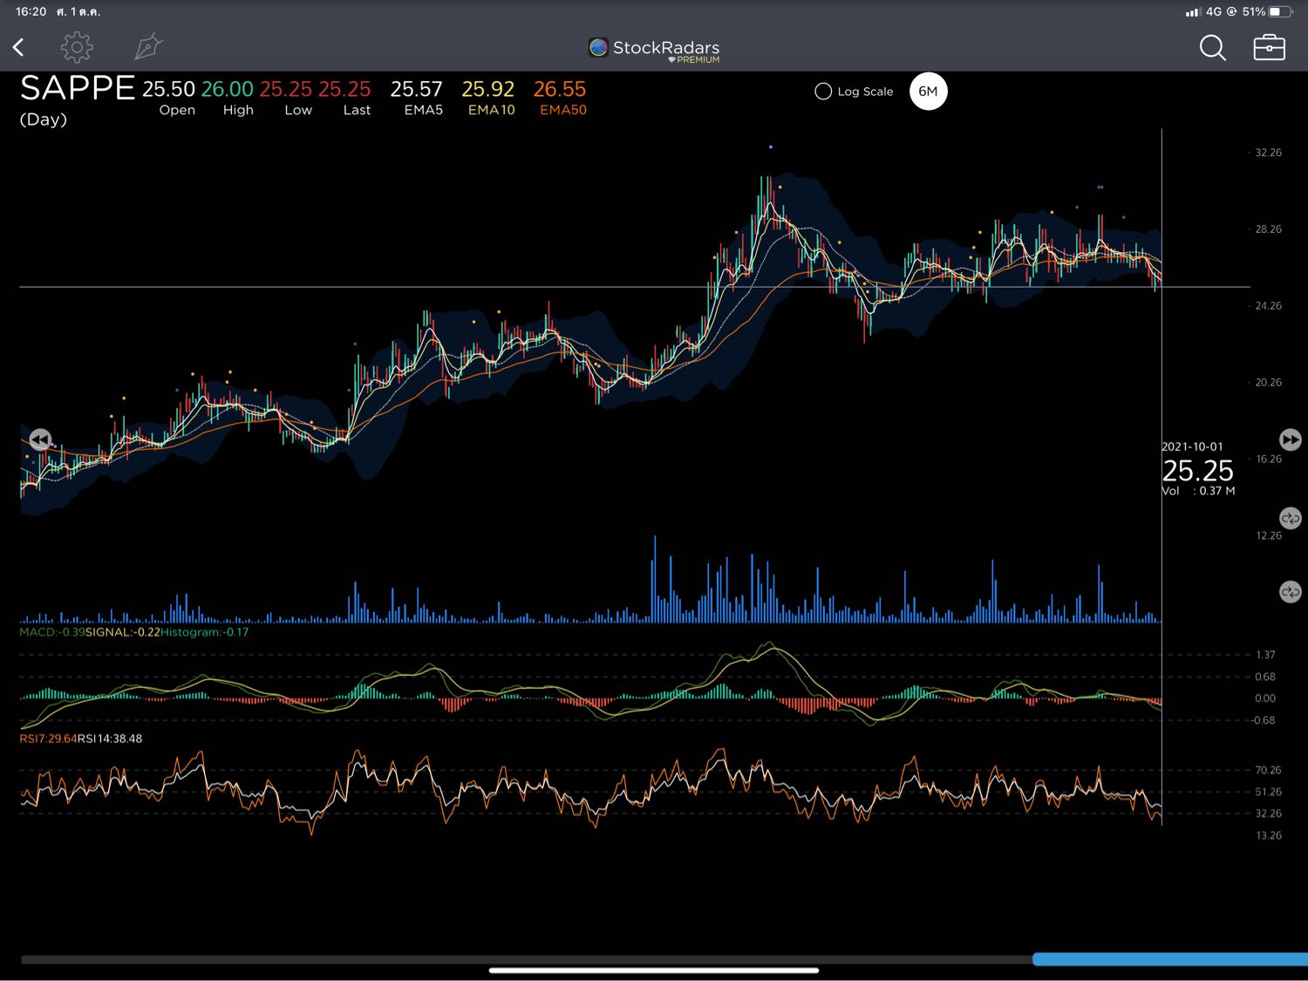Tap the (Day) interval label

pyautogui.click(x=44, y=119)
